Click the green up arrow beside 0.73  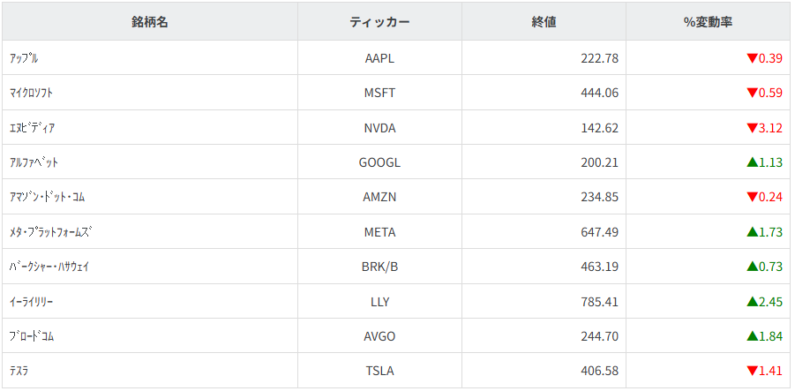[x=752, y=267]
